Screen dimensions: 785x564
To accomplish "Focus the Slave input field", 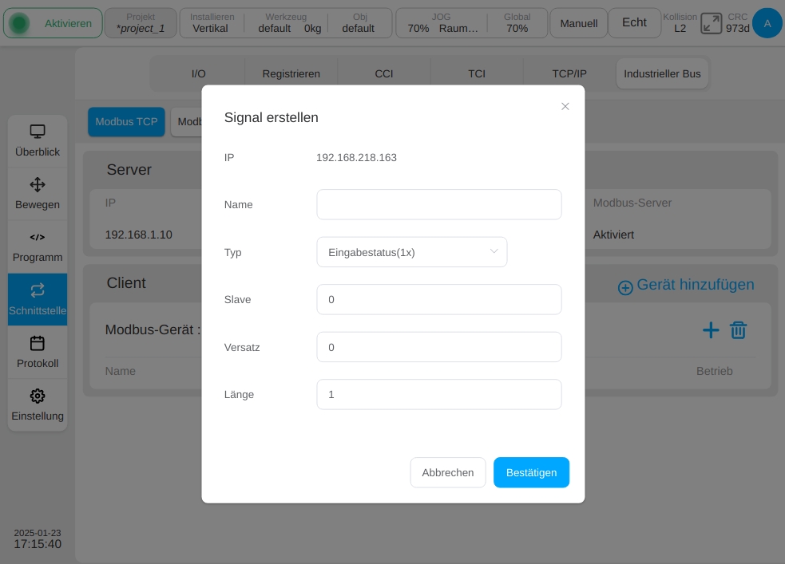I will click(439, 299).
